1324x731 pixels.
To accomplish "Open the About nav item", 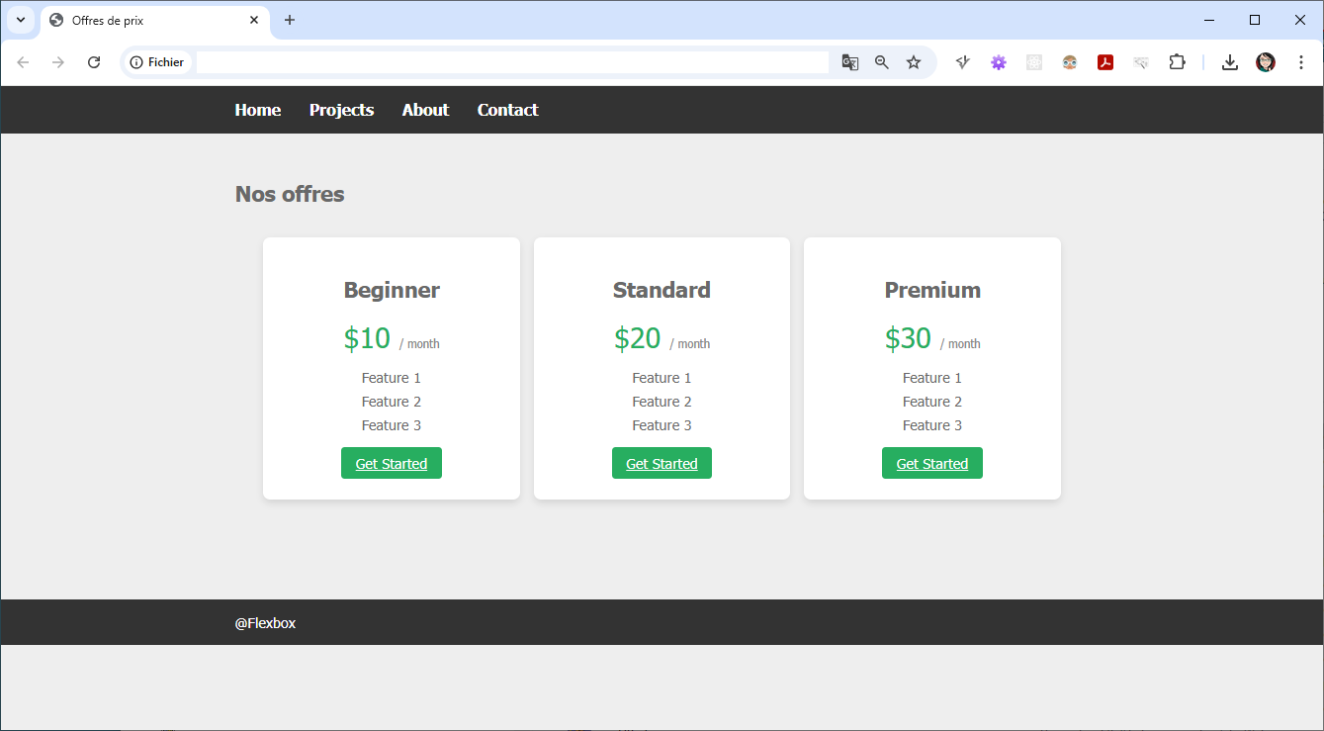I will tap(425, 110).
